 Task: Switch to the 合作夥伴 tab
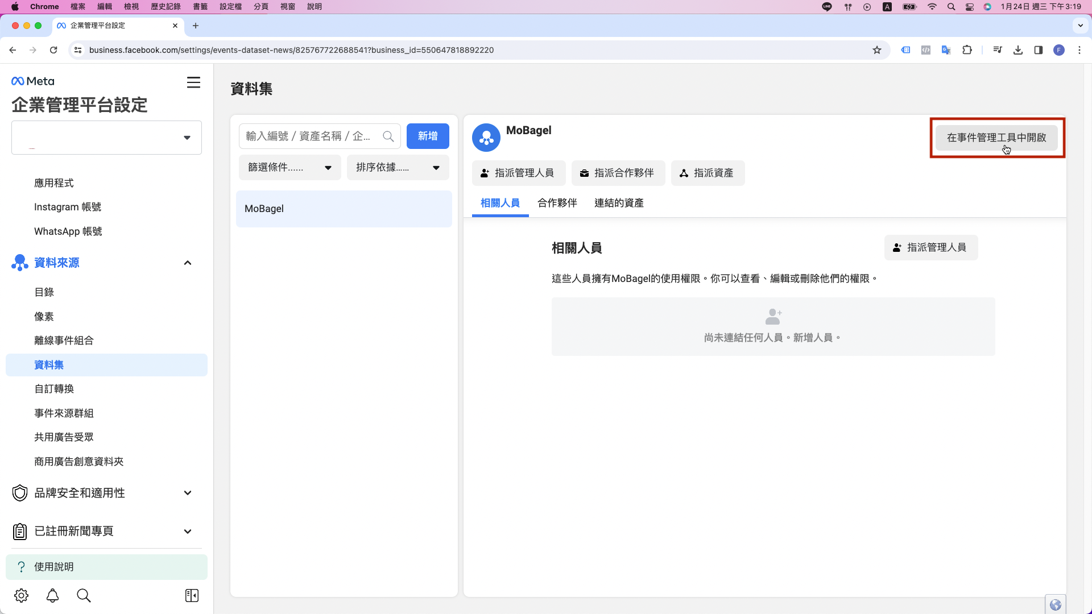point(557,203)
